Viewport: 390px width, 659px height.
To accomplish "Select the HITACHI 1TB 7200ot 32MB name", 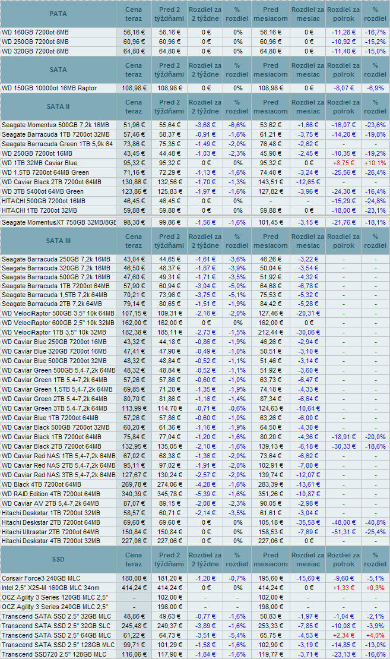I will [39, 210].
